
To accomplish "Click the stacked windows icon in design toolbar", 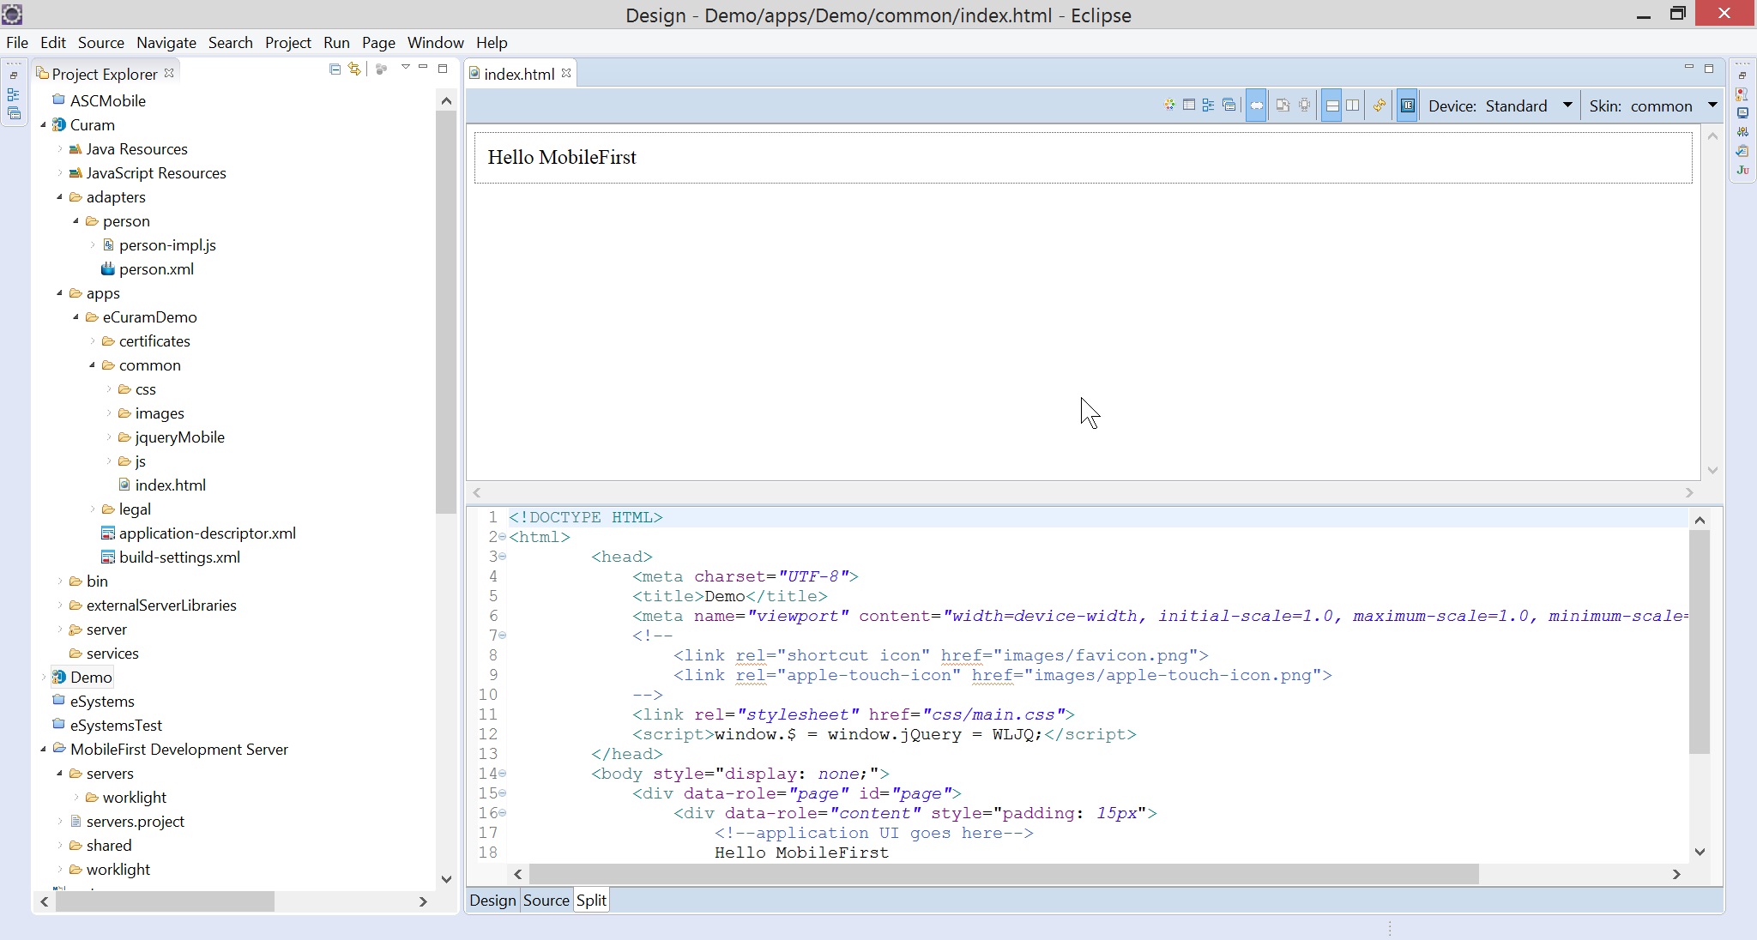I will [x=1229, y=105].
